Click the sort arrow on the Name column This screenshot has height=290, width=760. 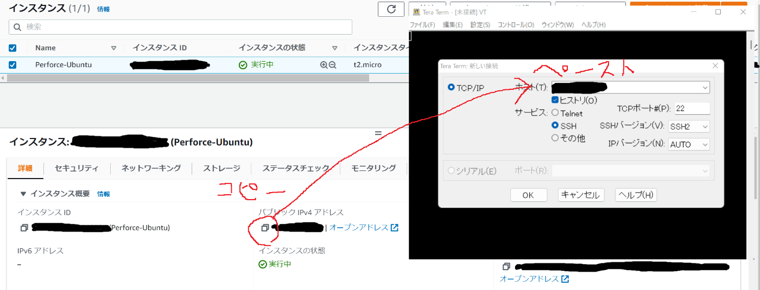(x=113, y=48)
